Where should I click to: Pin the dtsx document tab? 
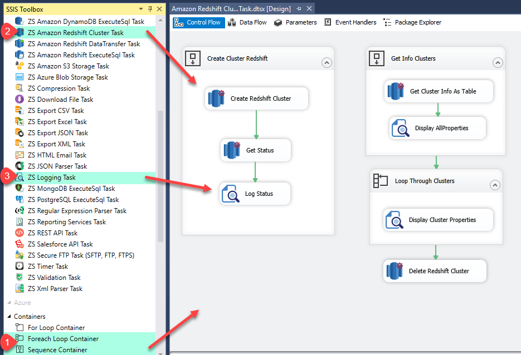pyautogui.click(x=299, y=9)
